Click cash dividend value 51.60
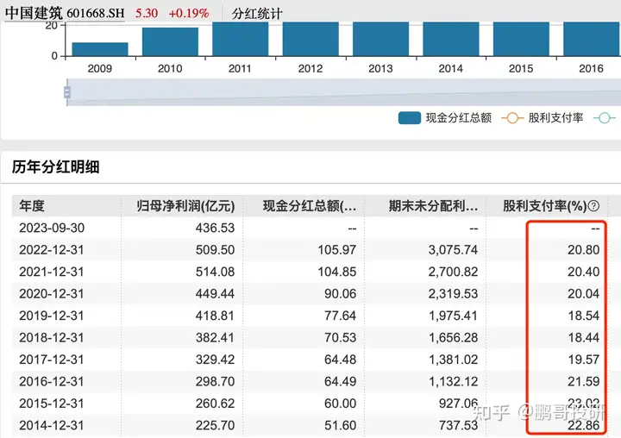Screen dimensions: 621x438 [x=340, y=425]
